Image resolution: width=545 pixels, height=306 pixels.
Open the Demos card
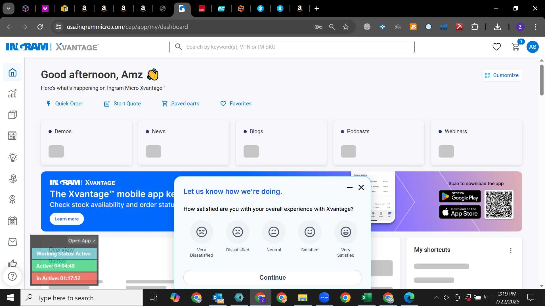pyautogui.click(x=87, y=143)
